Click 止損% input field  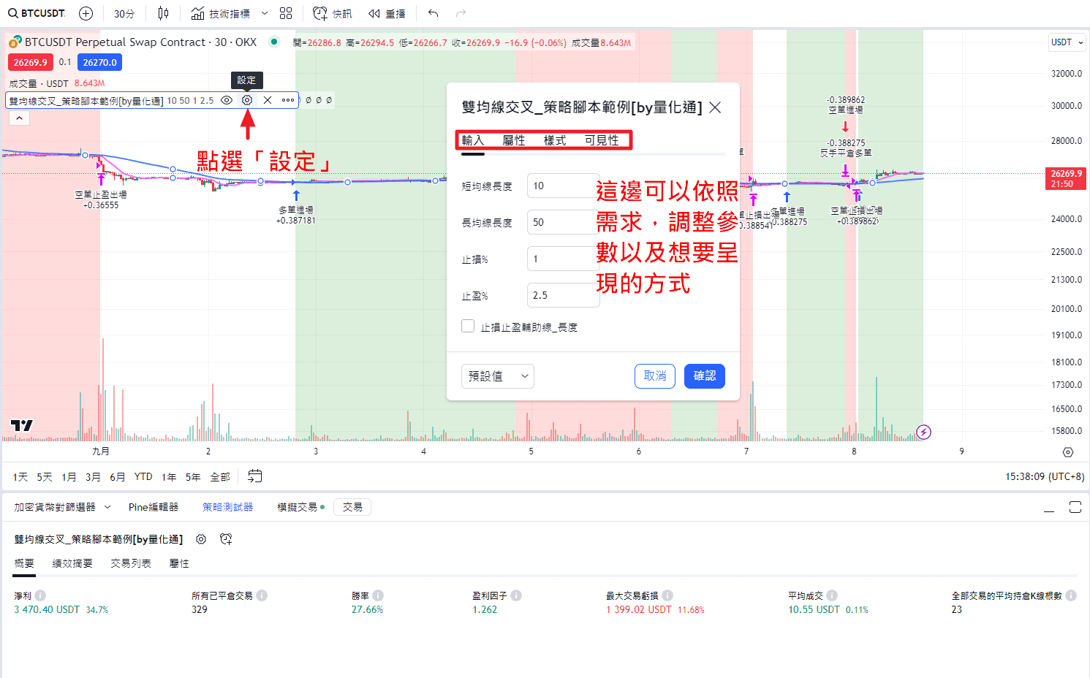[x=563, y=259]
